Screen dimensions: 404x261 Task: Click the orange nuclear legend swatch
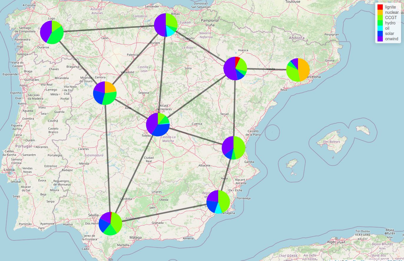tap(380, 12)
